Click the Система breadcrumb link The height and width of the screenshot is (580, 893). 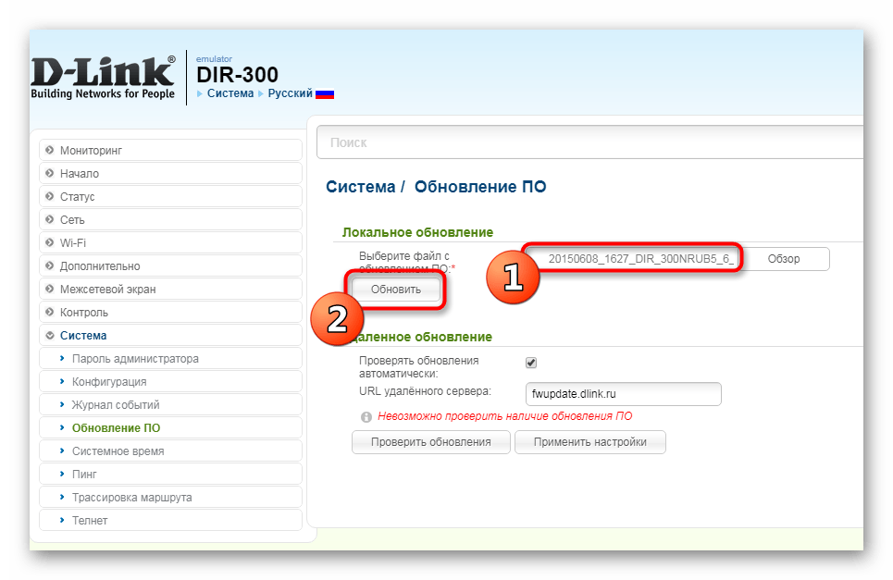pyautogui.click(x=230, y=93)
